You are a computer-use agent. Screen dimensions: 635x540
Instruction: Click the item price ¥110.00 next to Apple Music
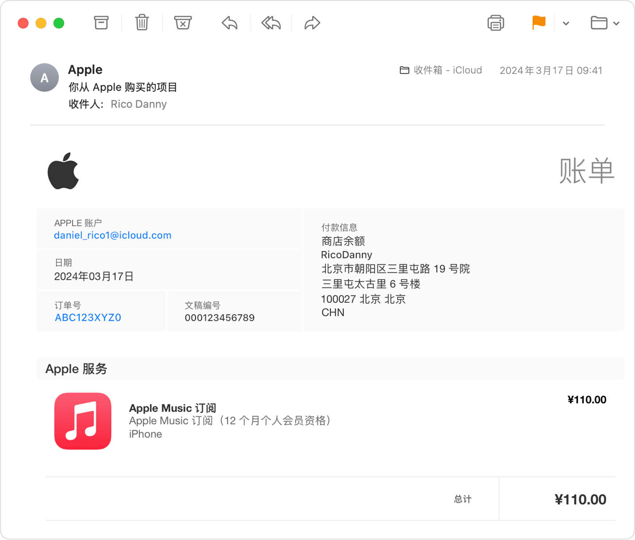pos(587,400)
